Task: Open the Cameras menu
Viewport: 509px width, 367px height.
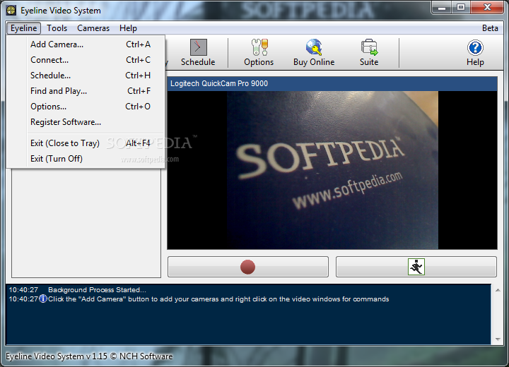Action: [x=93, y=28]
